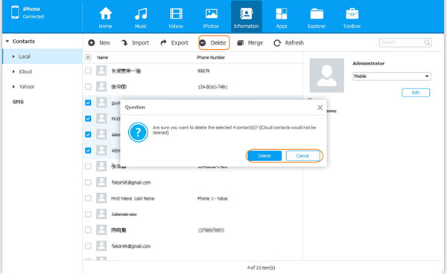The height and width of the screenshot is (274, 447).
Task: Collapse the Contacts tree section
Action: 7,42
